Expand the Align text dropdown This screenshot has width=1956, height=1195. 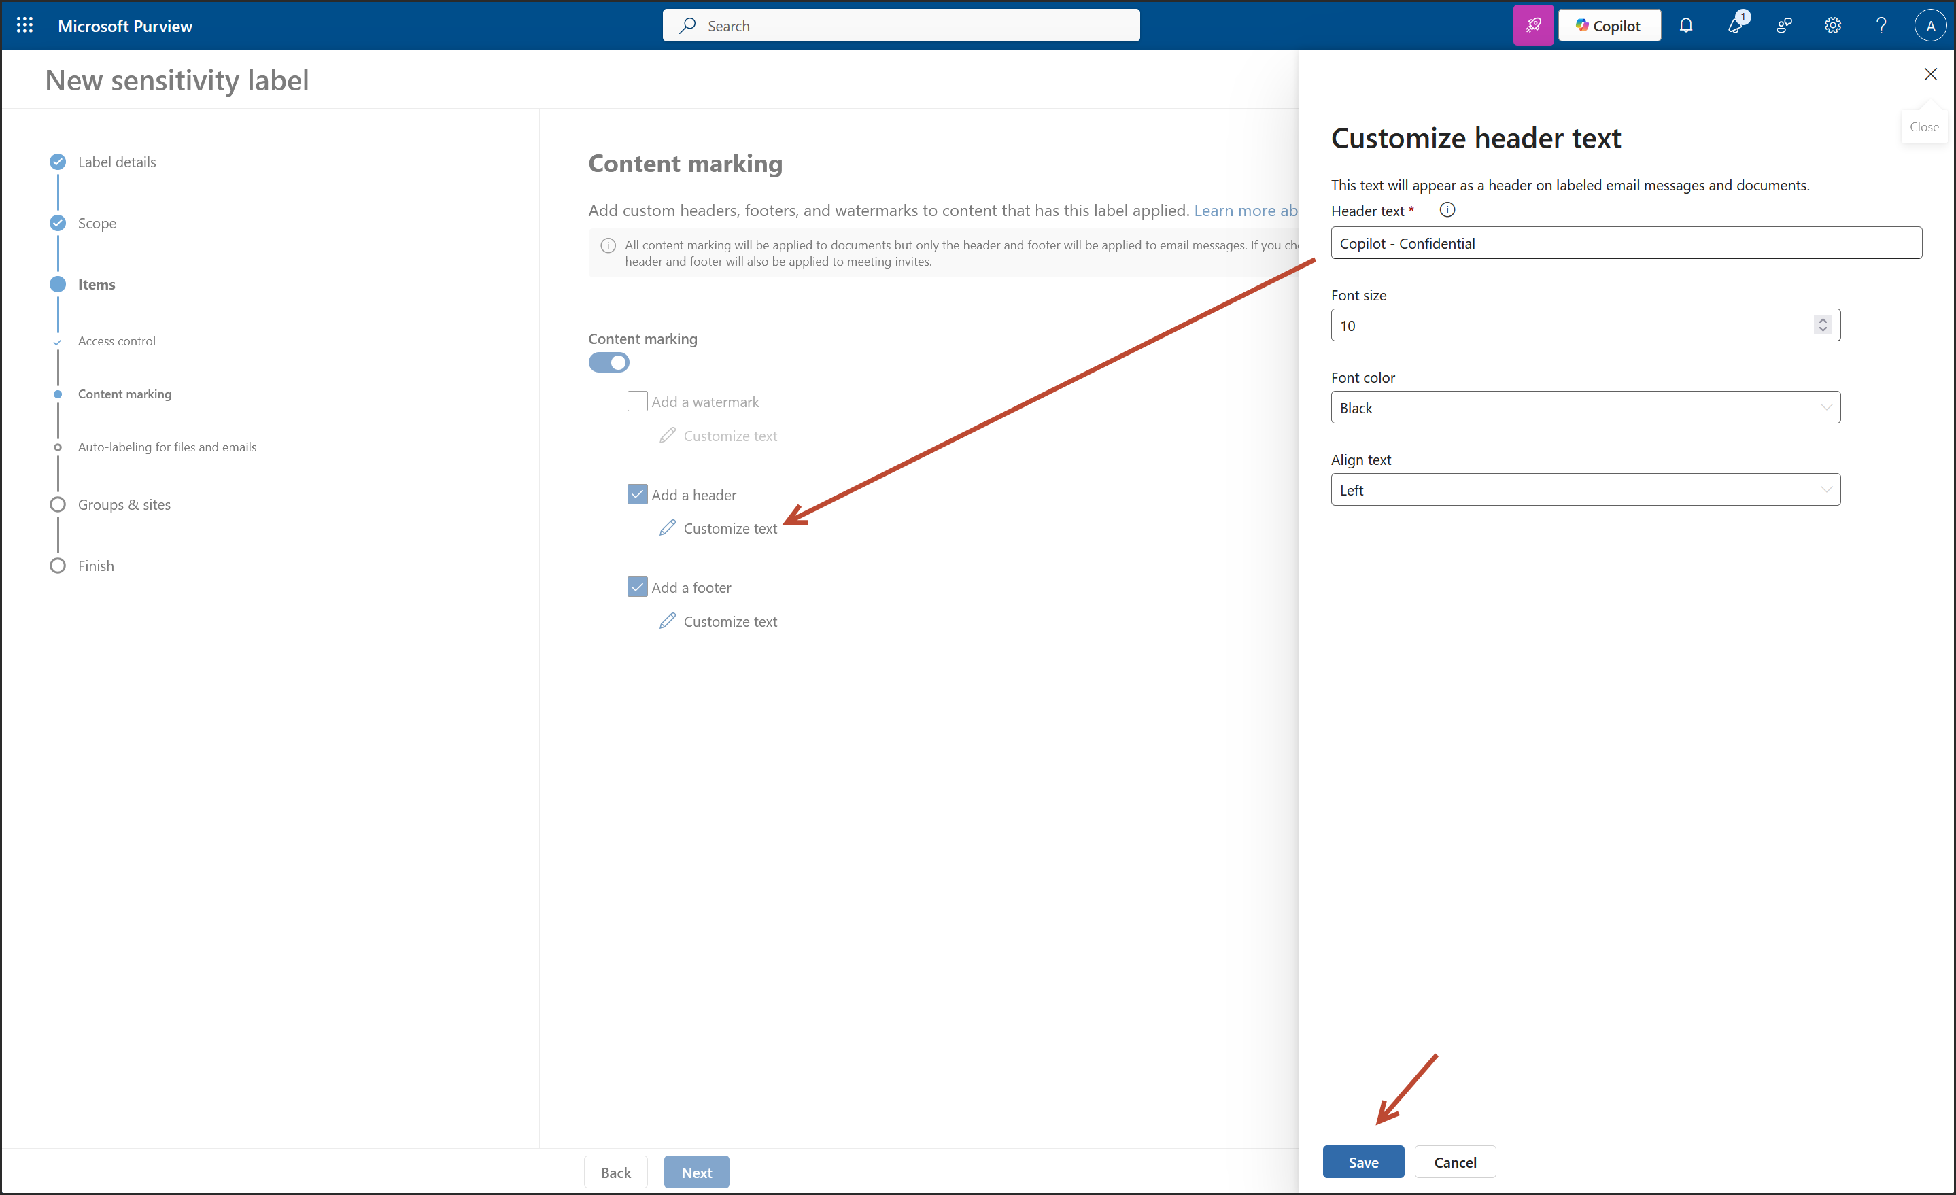click(1585, 489)
